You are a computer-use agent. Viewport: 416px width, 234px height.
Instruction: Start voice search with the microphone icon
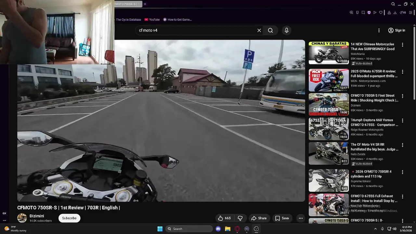tap(286, 30)
